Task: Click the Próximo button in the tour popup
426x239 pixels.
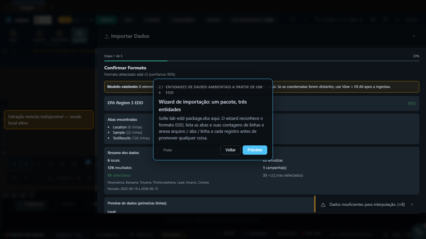Action: click(x=255, y=150)
